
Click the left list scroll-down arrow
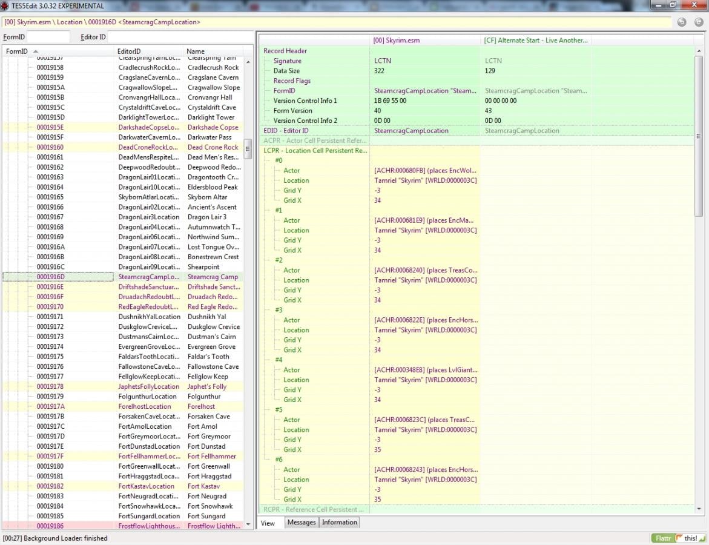tap(248, 524)
